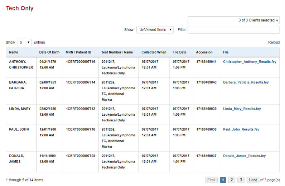Sort by Accession column header
285x186 pixels.
pyautogui.click(x=204, y=52)
